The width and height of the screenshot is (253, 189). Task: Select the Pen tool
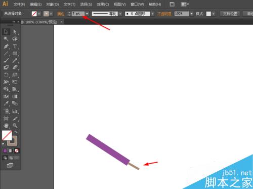click(x=6, y=46)
